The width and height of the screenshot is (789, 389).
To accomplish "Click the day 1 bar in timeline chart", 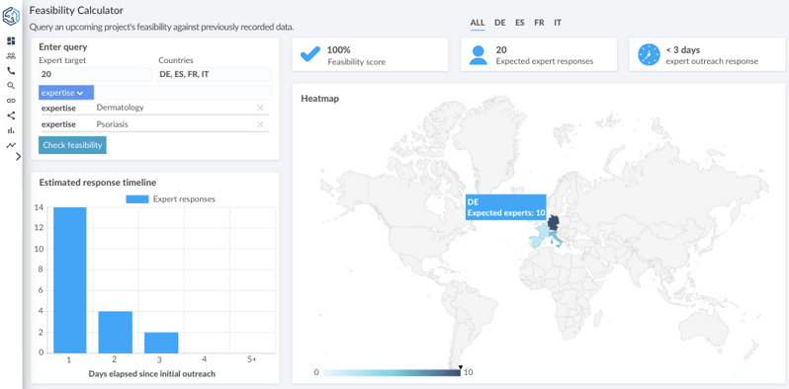I will pos(70,280).
